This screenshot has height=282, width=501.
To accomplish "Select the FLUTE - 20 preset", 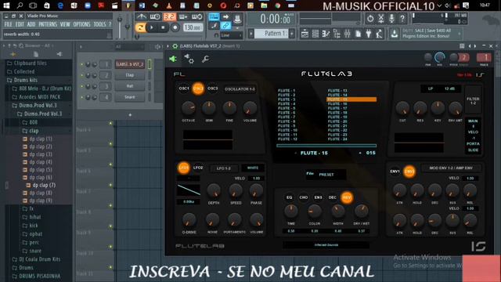I will (337, 121).
